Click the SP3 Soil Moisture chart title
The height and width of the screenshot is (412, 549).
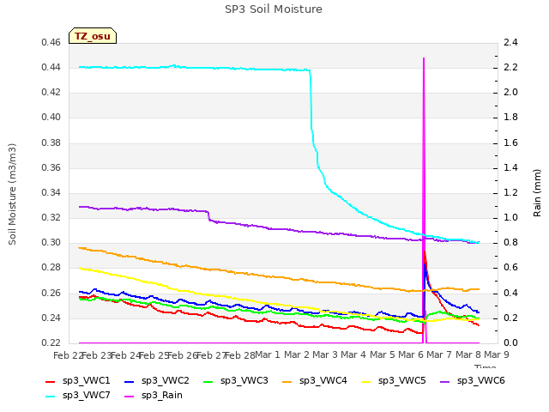tap(274, 9)
